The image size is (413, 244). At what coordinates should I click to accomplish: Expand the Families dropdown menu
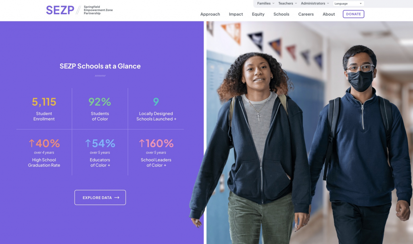coord(266,3)
